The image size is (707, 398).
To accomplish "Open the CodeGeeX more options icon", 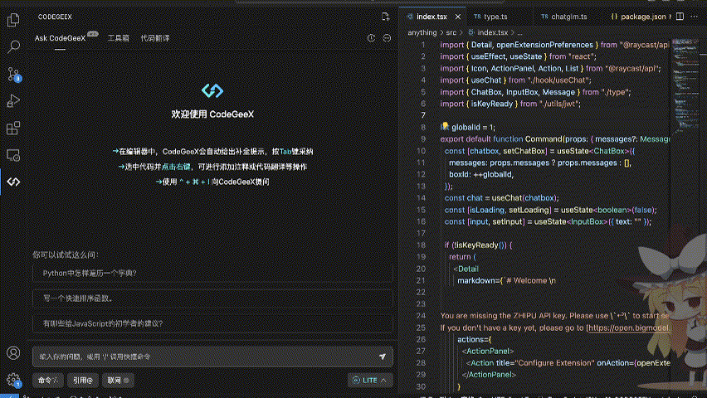I will [x=387, y=38].
